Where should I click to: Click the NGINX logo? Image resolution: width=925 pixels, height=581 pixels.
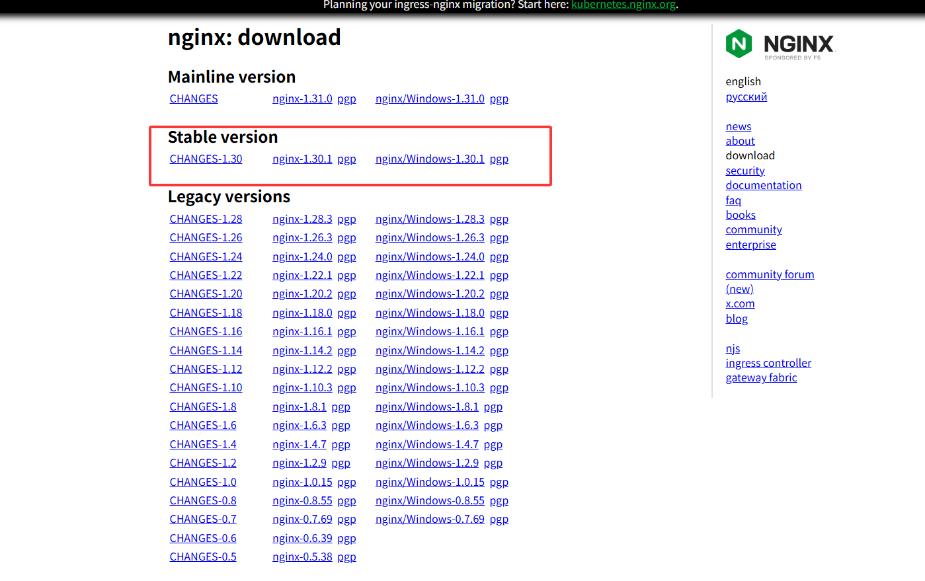780,44
